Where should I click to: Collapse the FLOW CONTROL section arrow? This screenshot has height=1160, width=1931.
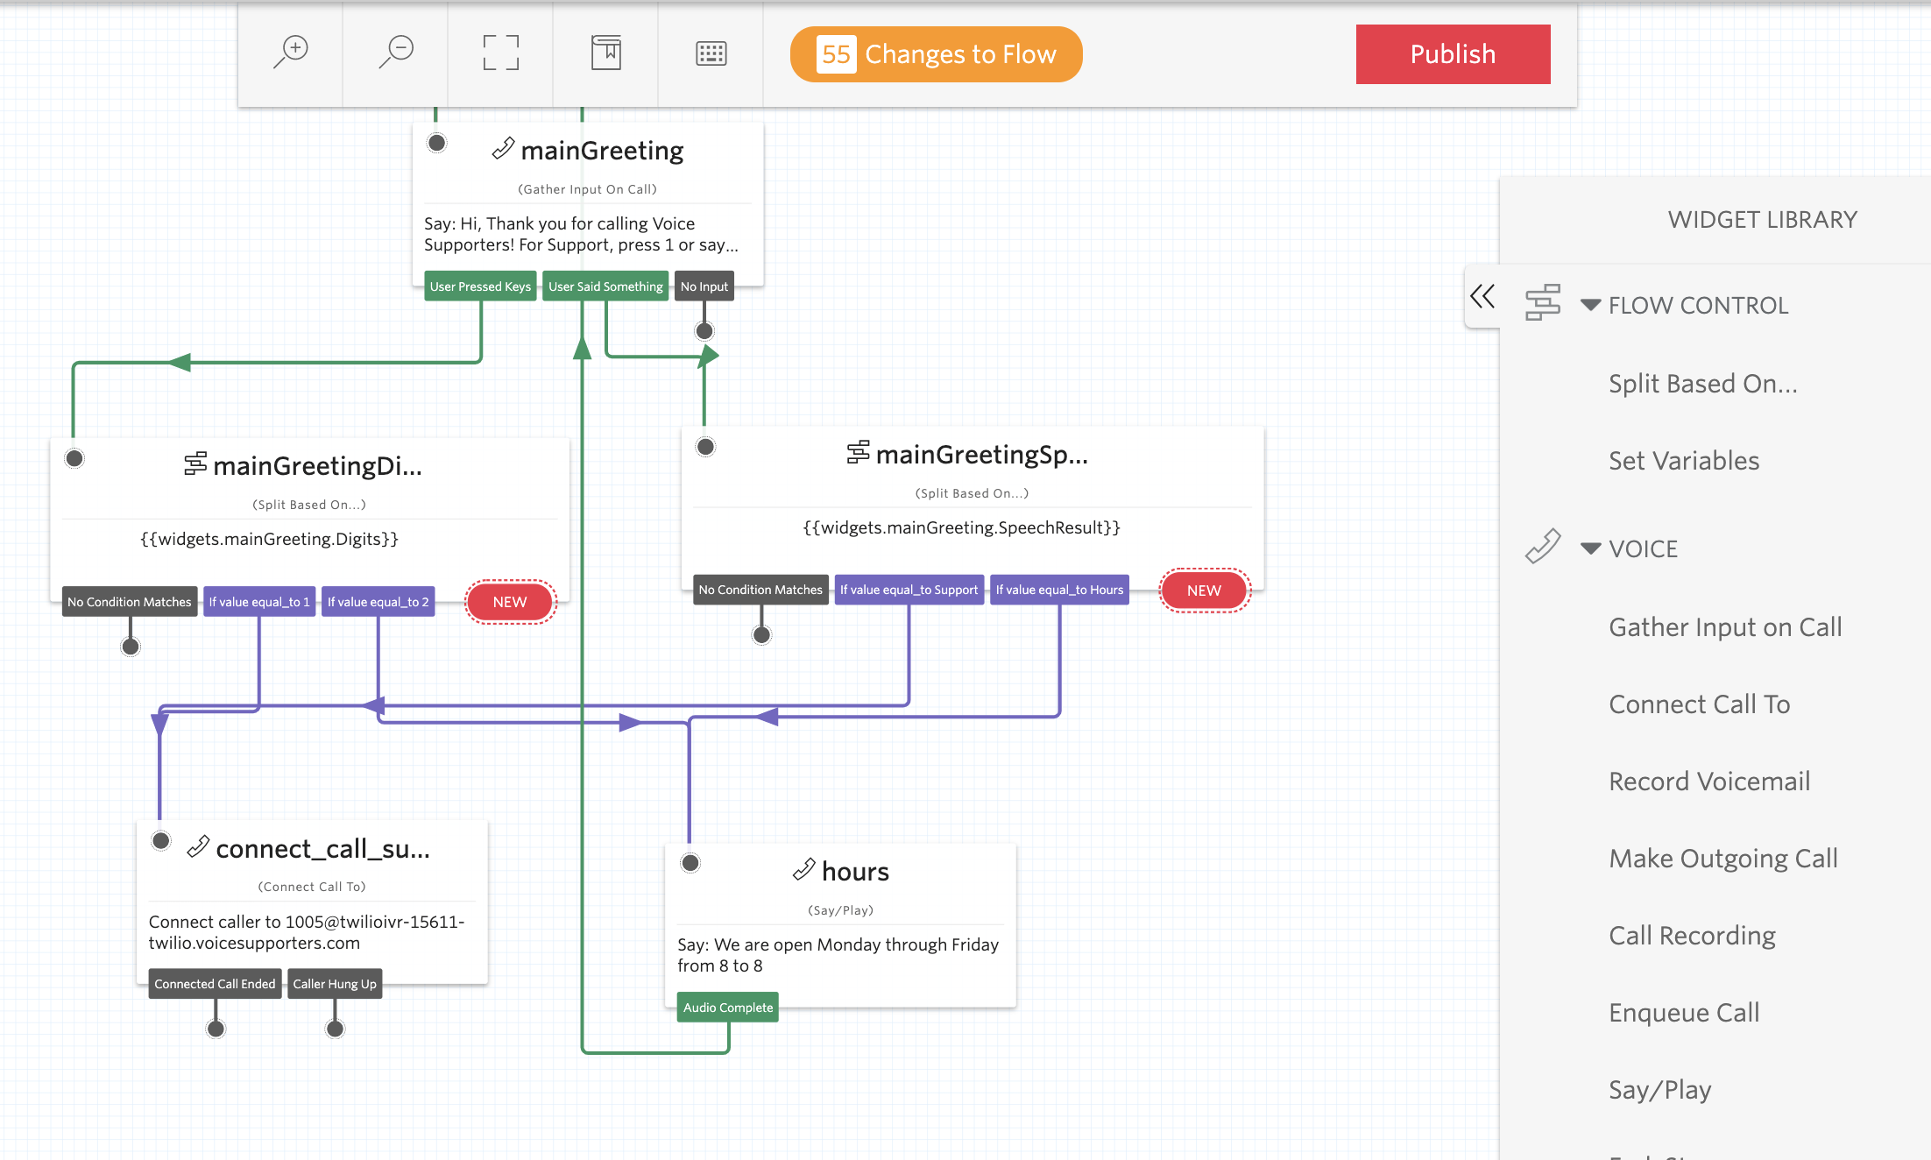[x=1591, y=305]
